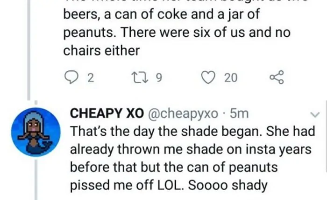
Task: Click the line "peanuts. There were six of us"
Action: click(177, 33)
